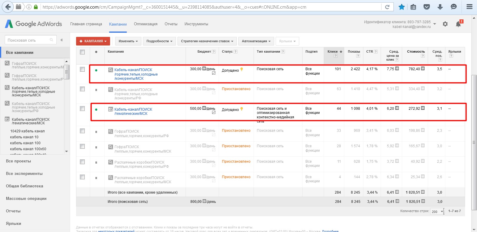The width and height of the screenshot is (477, 232).
Task: Open the Инструменты tab
Action: tap(196, 24)
